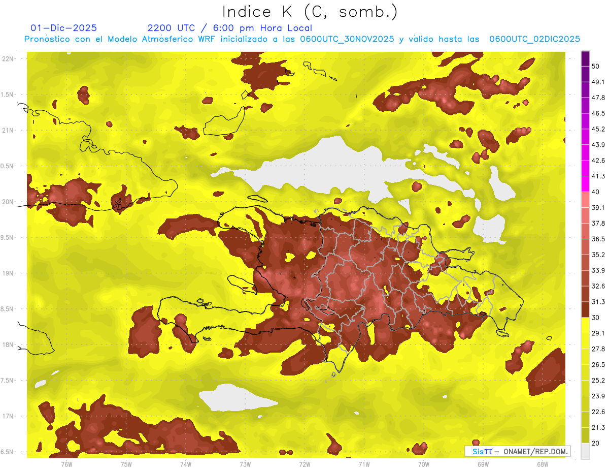Click the legend value 37.8
This screenshot has width=609, height=471.
(x=598, y=224)
